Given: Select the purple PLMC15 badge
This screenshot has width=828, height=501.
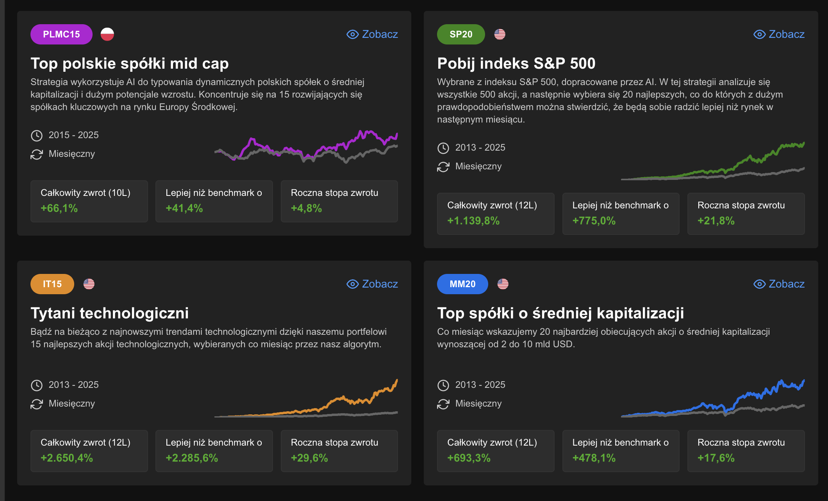Looking at the screenshot, I should coord(61,34).
